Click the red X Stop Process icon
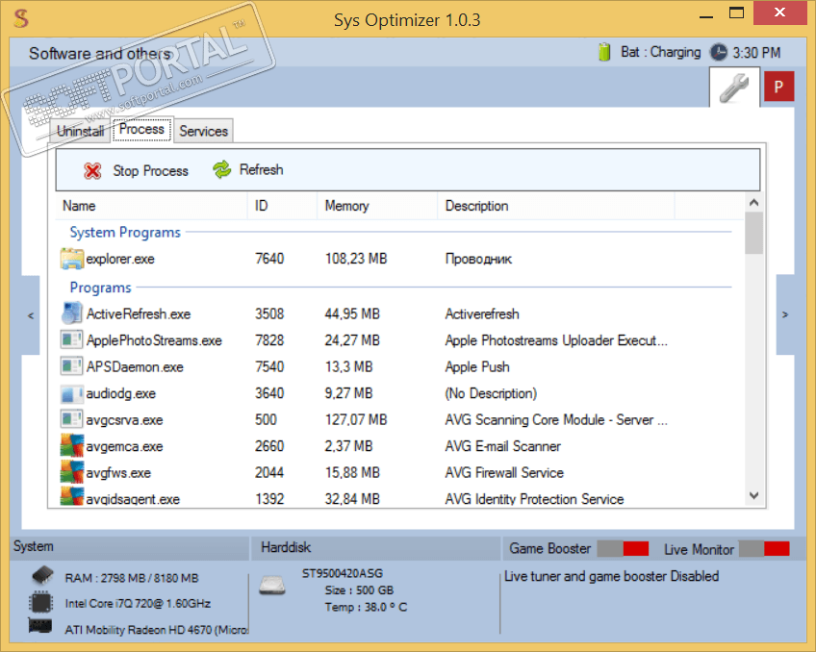Image resolution: width=816 pixels, height=652 pixels. pos(92,170)
